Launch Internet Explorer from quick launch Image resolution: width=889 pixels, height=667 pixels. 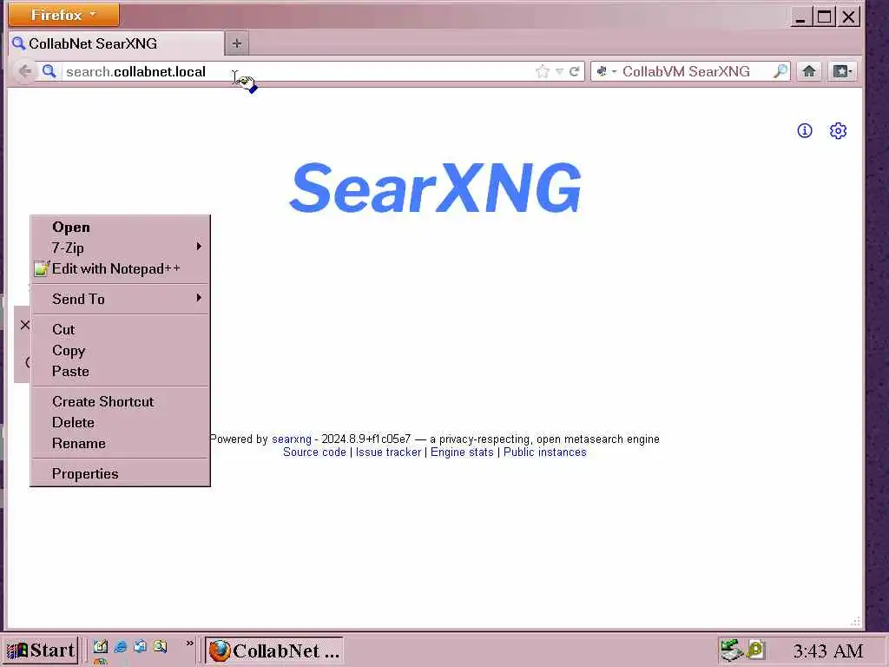(x=120, y=646)
